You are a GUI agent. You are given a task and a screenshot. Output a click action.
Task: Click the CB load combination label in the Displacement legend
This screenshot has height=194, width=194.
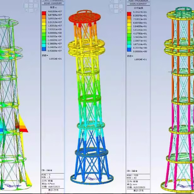point(132,171)
